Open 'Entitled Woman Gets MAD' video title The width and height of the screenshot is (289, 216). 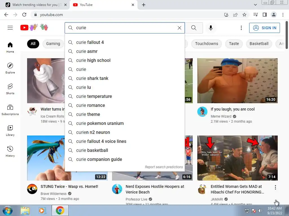click(x=237, y=189)
